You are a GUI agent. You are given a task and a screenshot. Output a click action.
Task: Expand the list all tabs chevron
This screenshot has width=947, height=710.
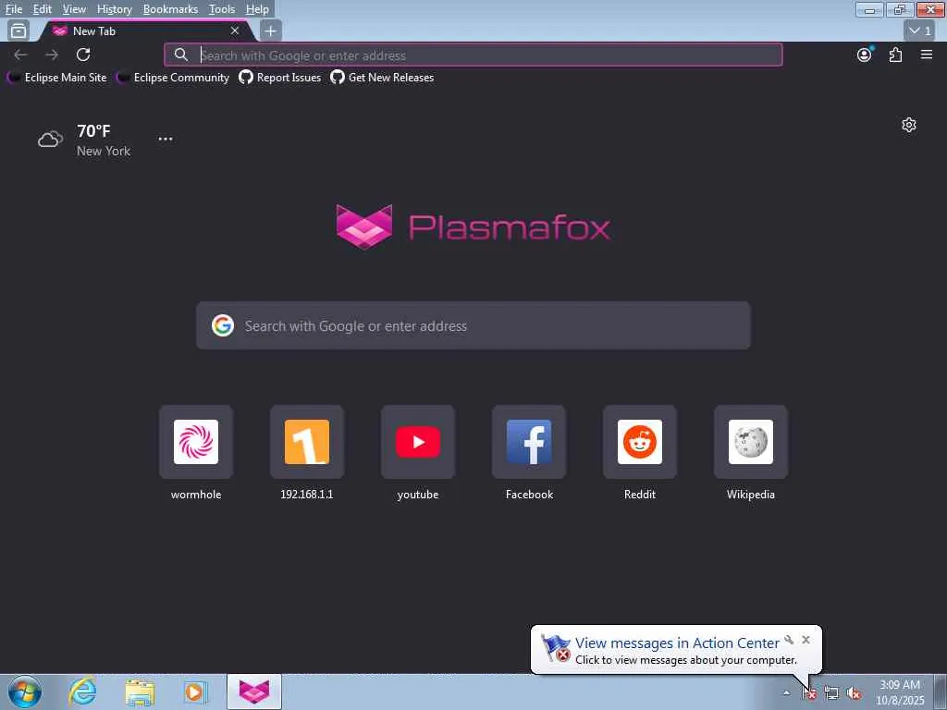click(920, 31)
